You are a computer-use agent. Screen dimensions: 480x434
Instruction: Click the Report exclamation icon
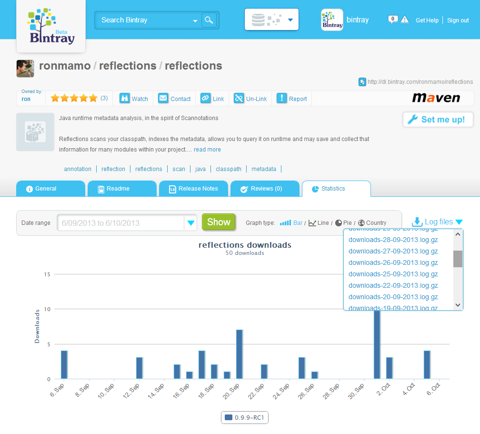click(282, 98)
